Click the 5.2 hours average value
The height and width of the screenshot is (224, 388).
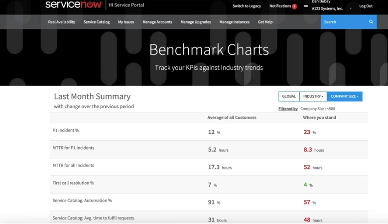[218, 150]
